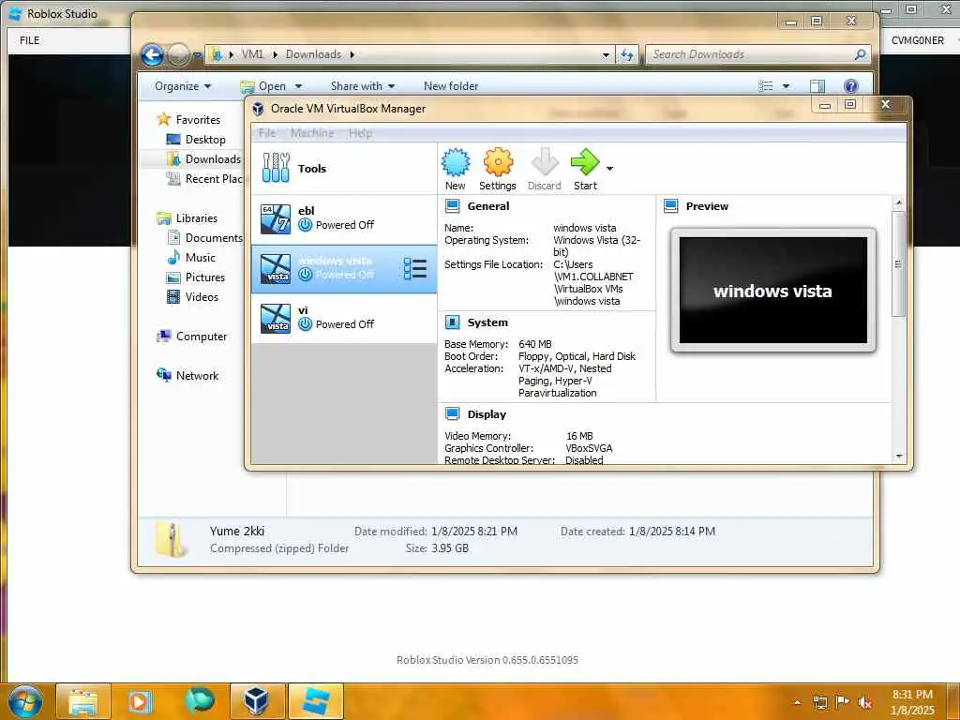This screenshot has height=720, width=960.
Task: Click the muted volume tray icon
Action: pos(864,703)
